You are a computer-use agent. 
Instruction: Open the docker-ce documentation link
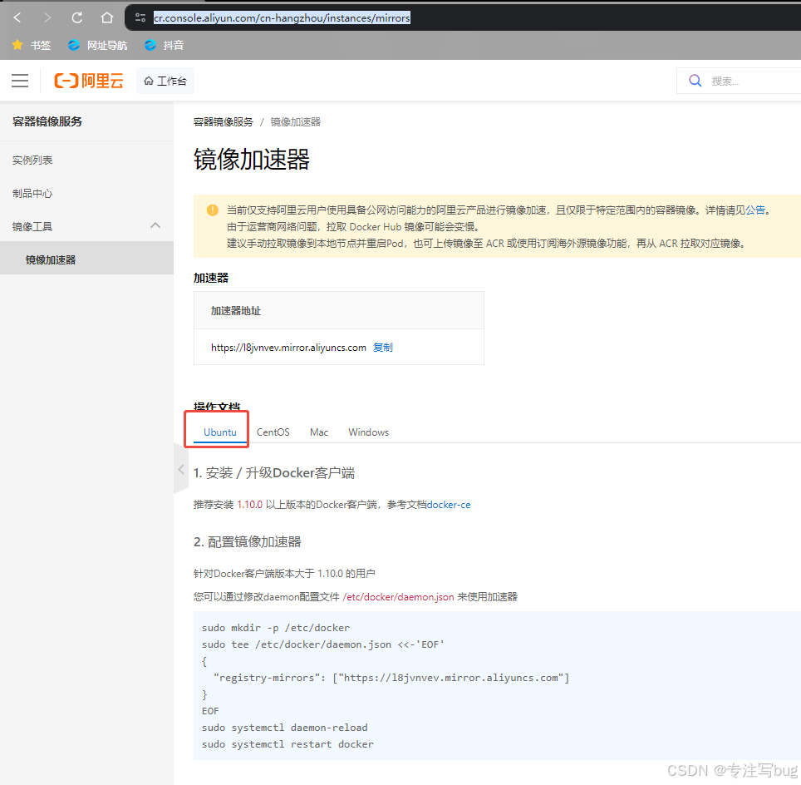(x=449, y=505)
